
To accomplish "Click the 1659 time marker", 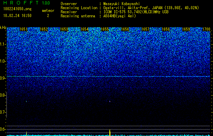I will pyautogui.click(x=186, y=29).
